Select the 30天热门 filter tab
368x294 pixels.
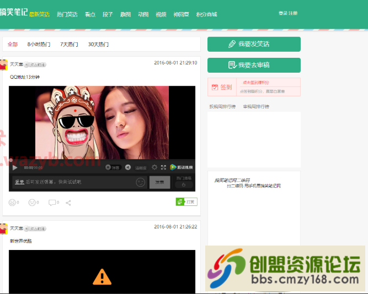[98, 44]
